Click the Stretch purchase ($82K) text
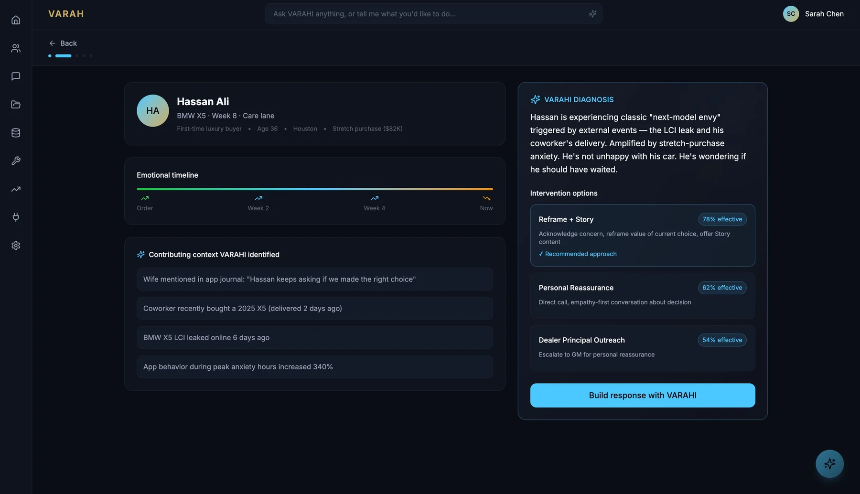This screenshot has height=494, width=860. pyautogui.click(x=367, y=129)
